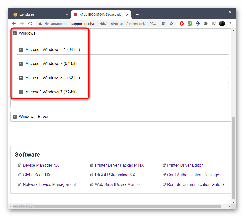Open the media control playlist icon
This screenshot has height=217, width=244.
(214, 24)
